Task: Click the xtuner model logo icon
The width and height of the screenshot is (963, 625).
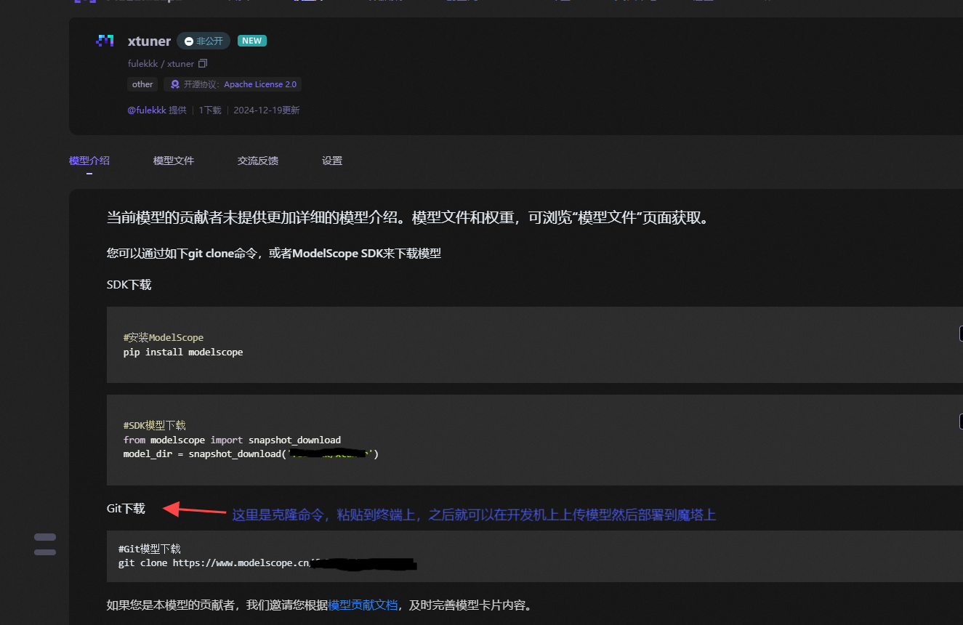Action: (x=105, y=41)
